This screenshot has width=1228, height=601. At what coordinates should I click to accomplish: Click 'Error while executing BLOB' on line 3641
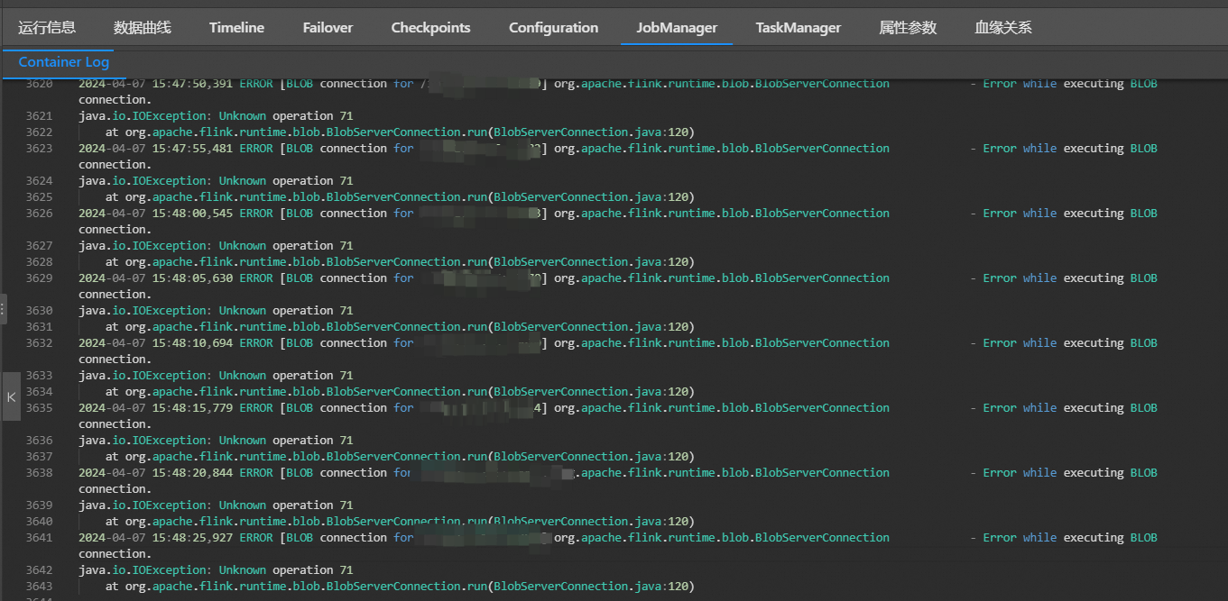[1070, 537]
